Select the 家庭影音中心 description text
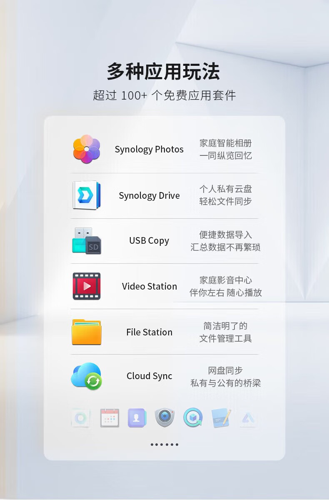Viewport: 329px width, 500px height. [x=226, y=280]
